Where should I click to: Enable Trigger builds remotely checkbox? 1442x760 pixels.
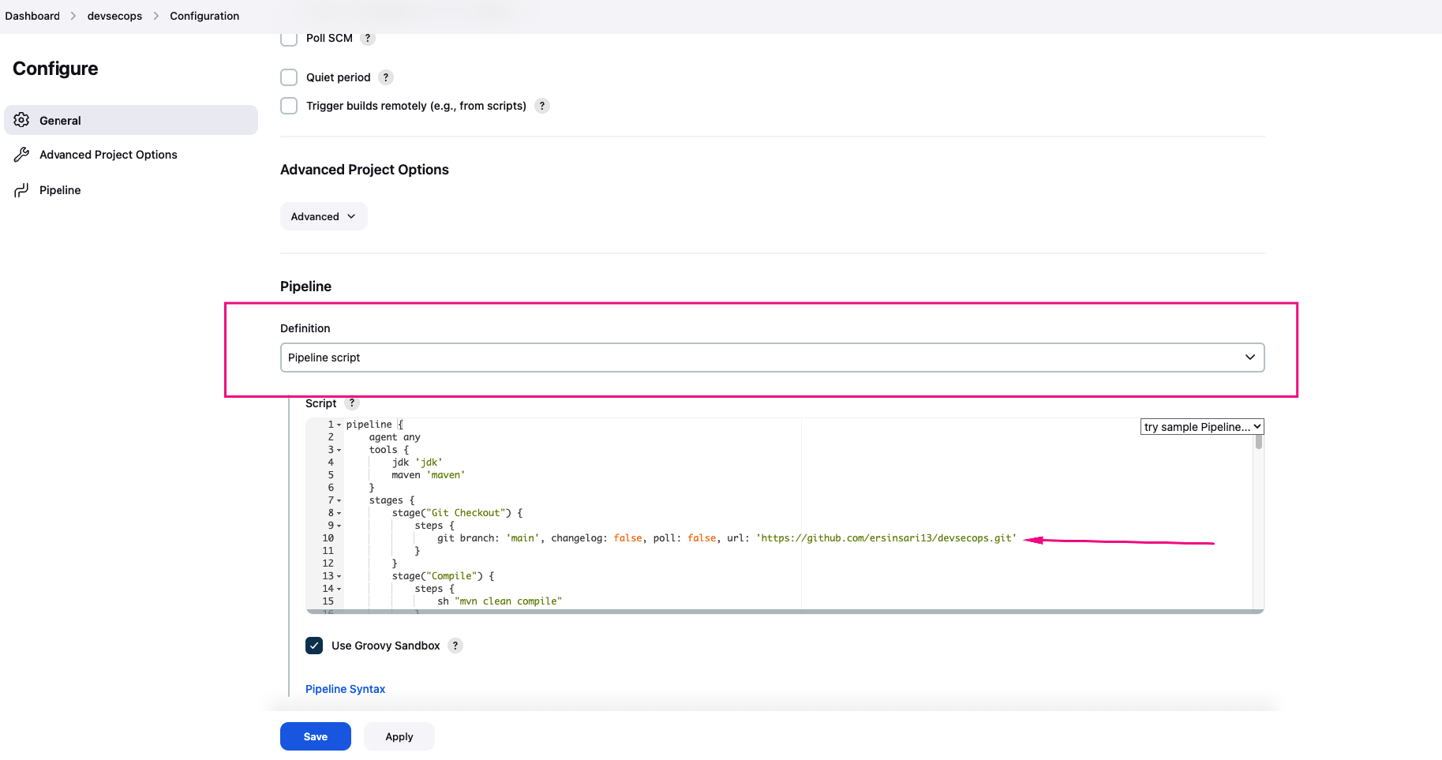tap(289, 106)
